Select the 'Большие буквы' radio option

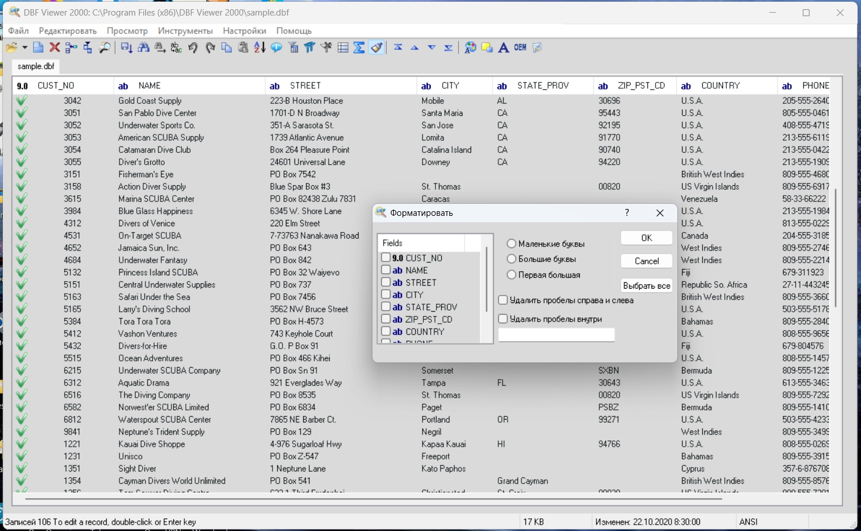(x=511, y=259)
